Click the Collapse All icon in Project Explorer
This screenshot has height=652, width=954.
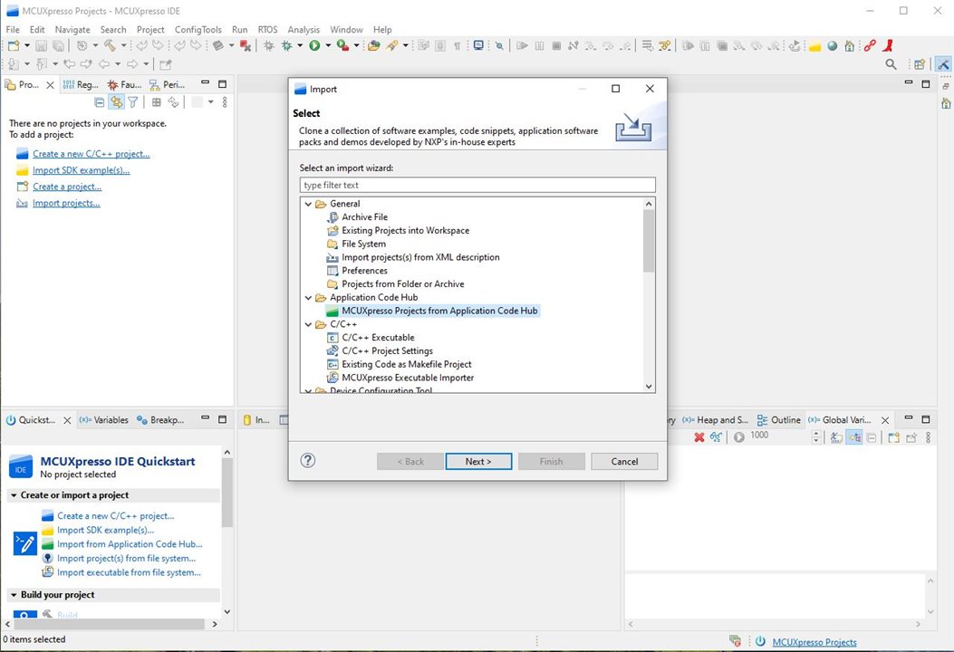click(99, 102)
